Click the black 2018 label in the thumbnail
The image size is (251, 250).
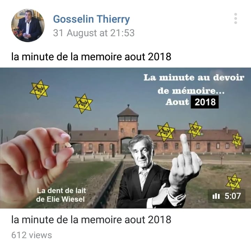pyautogui.click(x=205, y=102)
